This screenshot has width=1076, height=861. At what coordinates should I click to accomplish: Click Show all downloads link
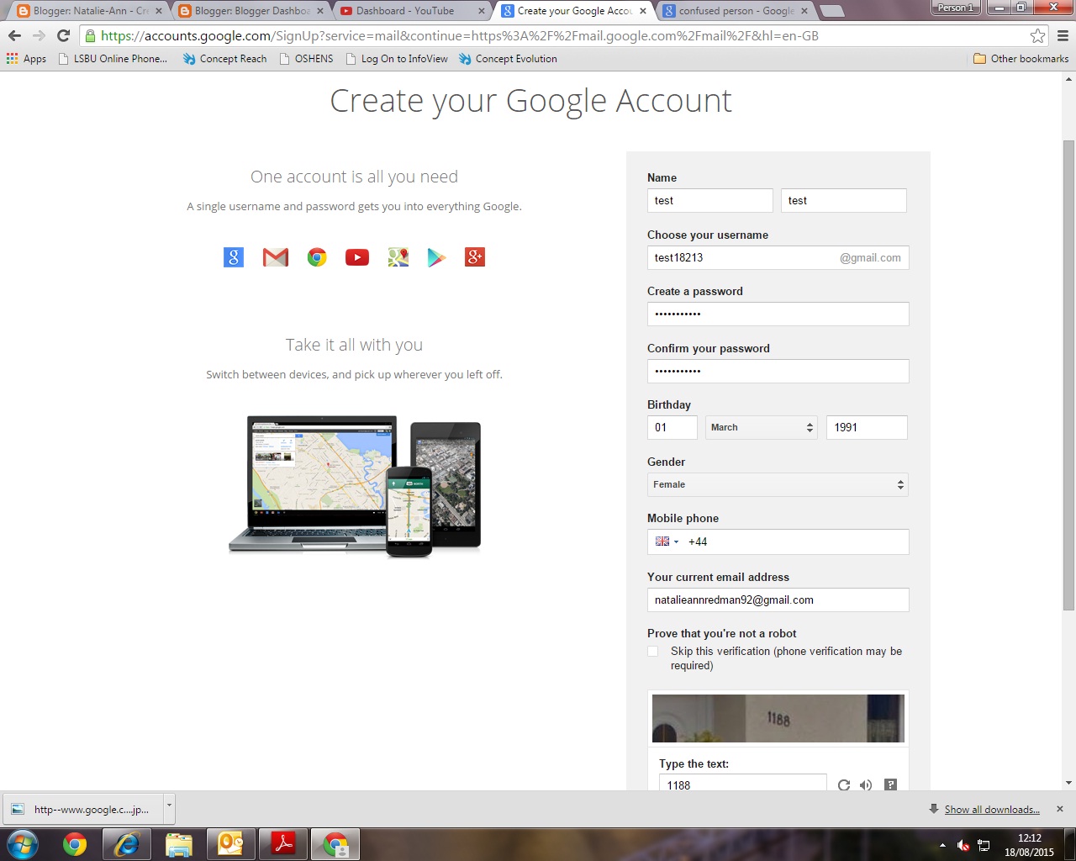992,810
